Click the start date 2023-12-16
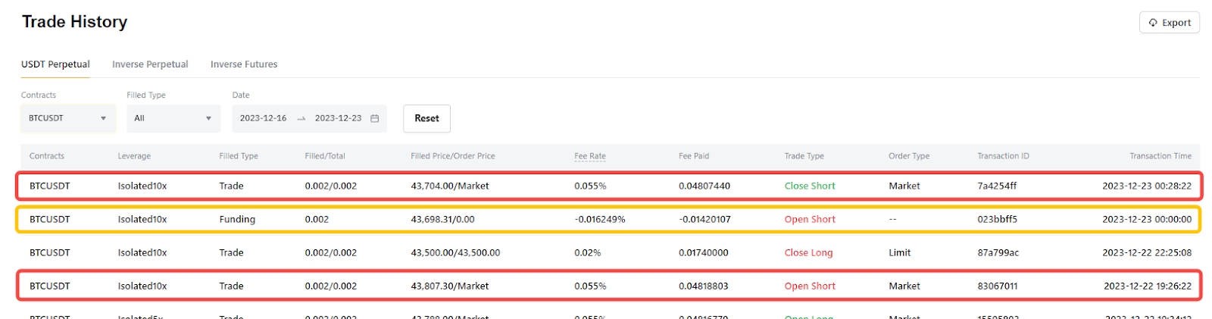The height and width of the screenshot is (319, 1212). (x=263, y=118)
